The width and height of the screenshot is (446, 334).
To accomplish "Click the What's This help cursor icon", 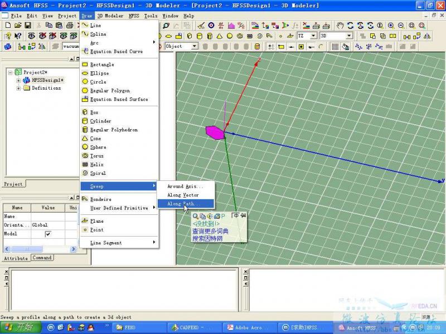I will point(18,36).
